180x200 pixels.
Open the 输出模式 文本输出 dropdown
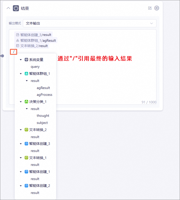tap(90, 23)
